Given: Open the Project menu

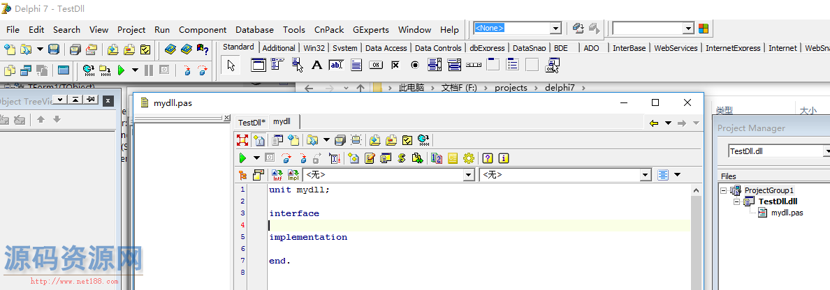Looking at the screenshot, I should tap(131, 29).
